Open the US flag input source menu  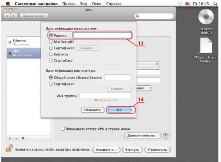pos(188,4)
